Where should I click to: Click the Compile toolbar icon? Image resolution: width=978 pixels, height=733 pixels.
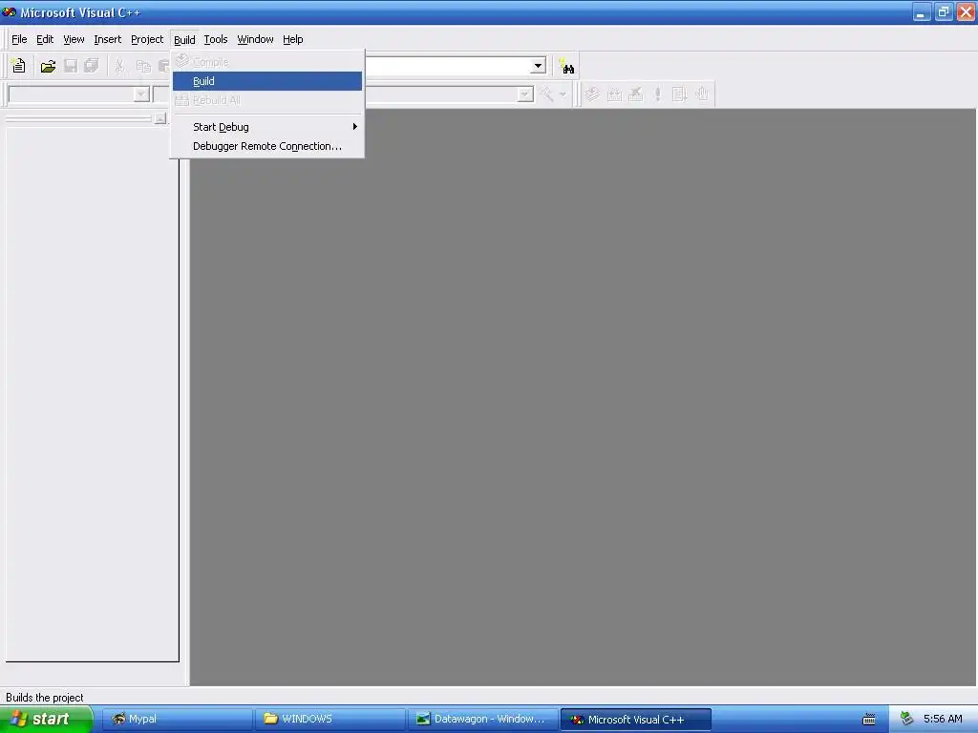point(592,94)
